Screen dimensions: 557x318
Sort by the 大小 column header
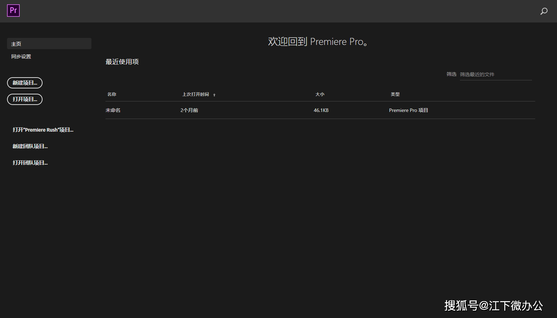pyautogui.click(x=320, y=94)
